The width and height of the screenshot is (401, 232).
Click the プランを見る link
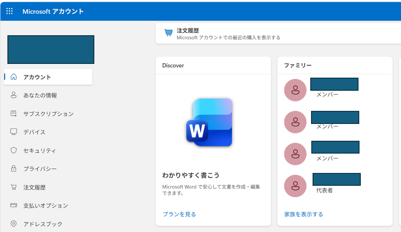click(179, 214)
